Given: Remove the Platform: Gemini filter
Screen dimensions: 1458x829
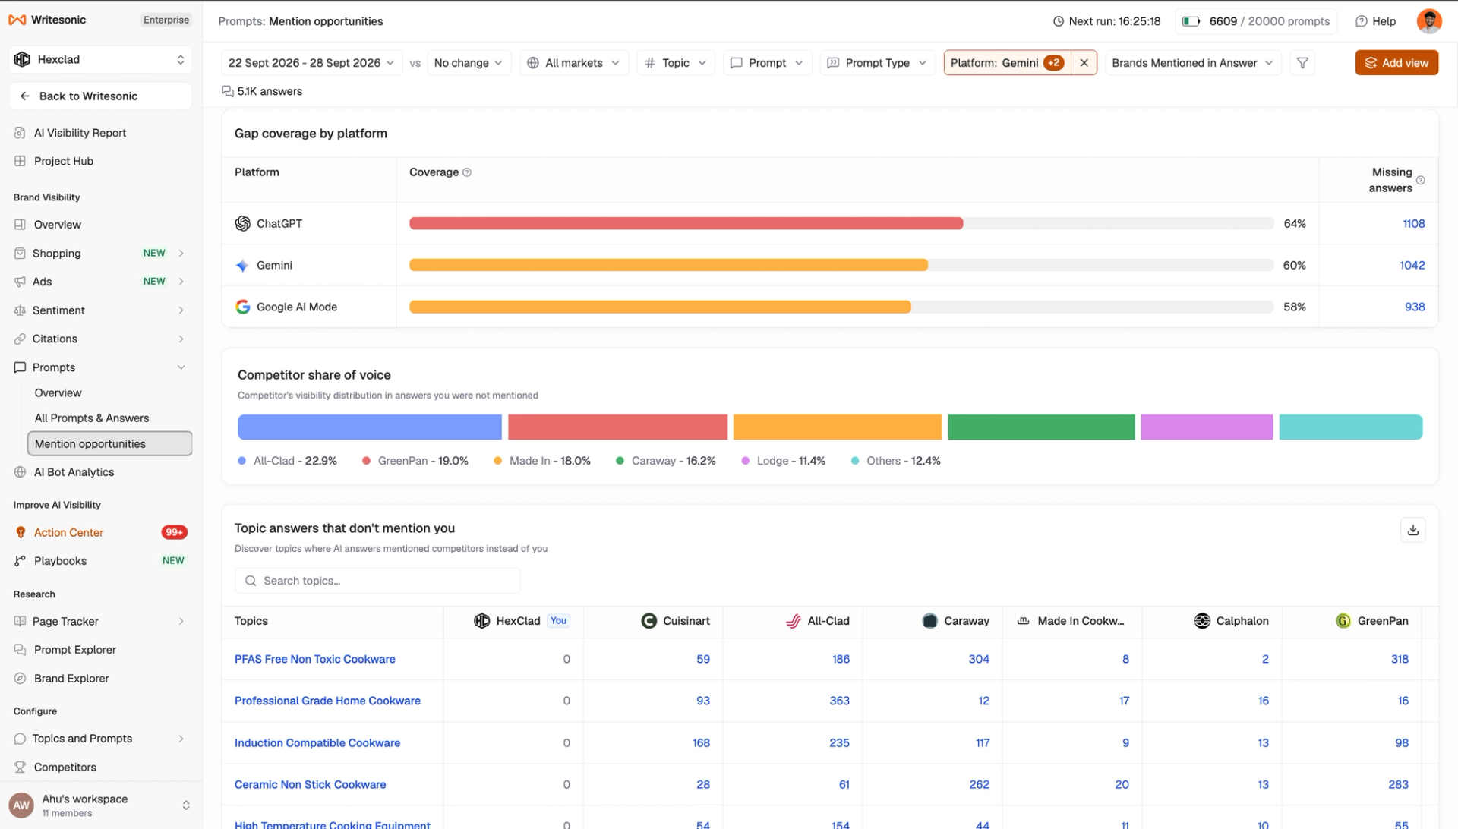Looking at the screenshot, I should tap(1084, 63).
